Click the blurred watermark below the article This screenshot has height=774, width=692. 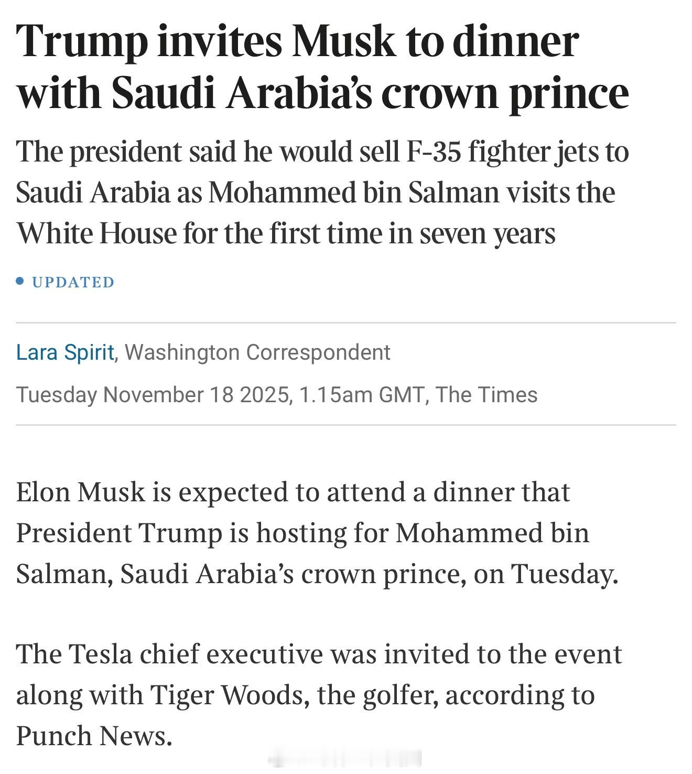(x=344, y=758)
